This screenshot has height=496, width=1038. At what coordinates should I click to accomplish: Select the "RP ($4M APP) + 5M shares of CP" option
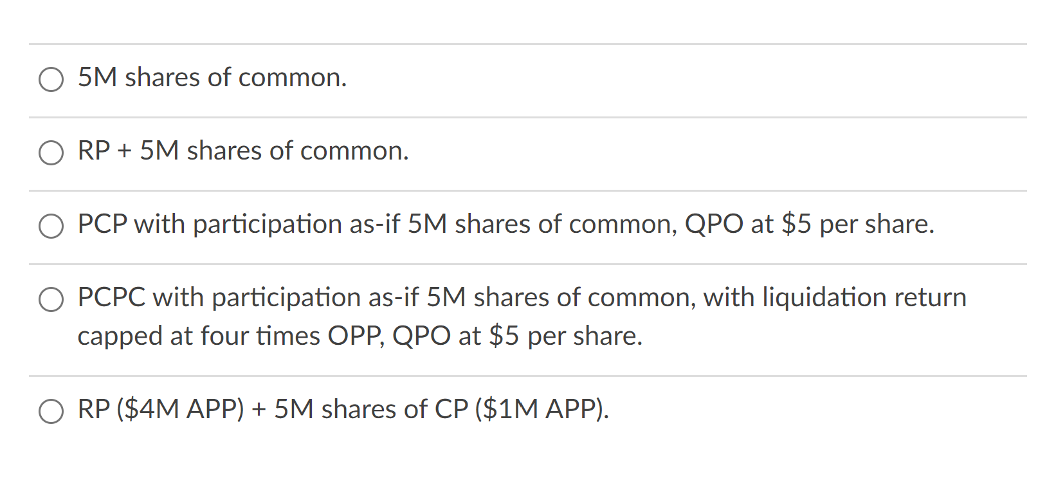pyautogui.click(x=51, y=409)
